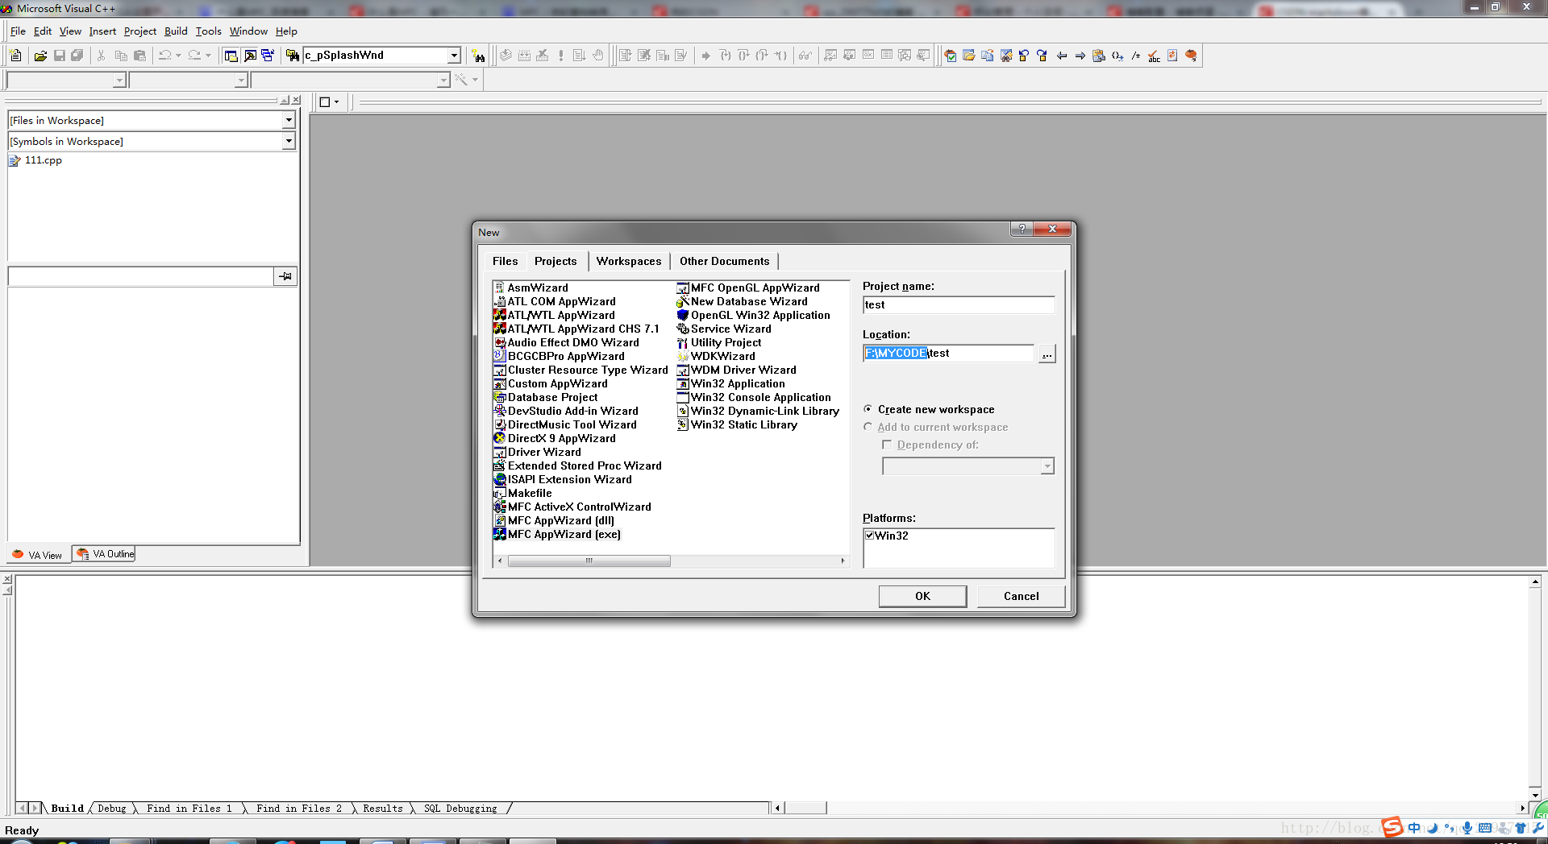
Task: Select 111.cpp in the VA View list
Action: (x=35, y=160)
